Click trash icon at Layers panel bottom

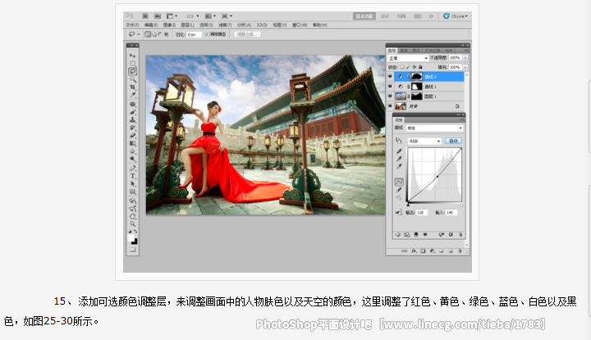tap(460, 250)
